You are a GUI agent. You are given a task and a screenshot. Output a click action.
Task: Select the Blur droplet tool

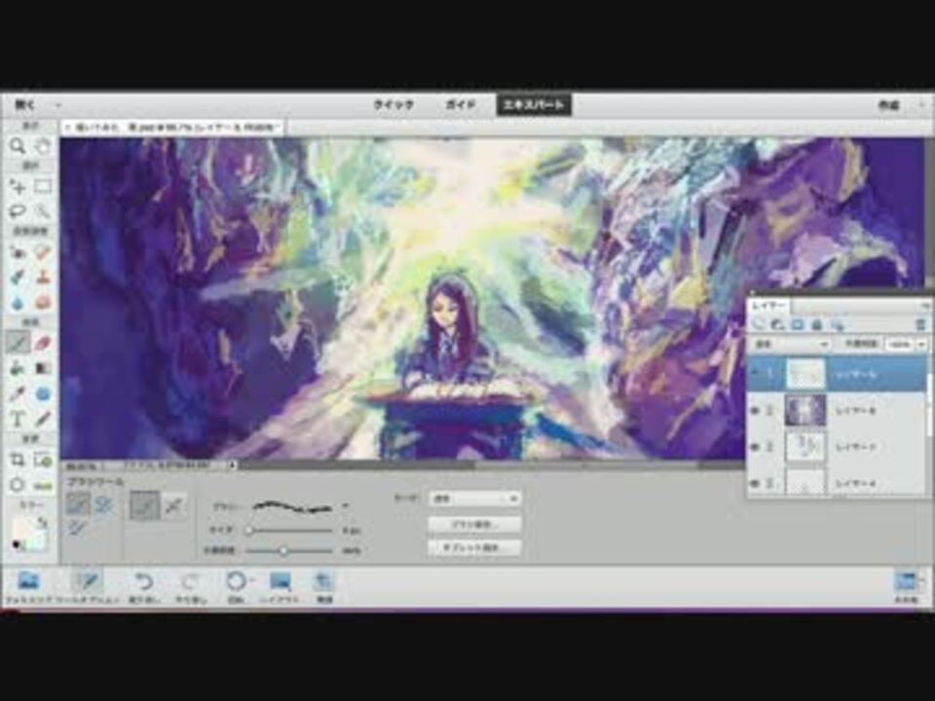pos(18,303)
